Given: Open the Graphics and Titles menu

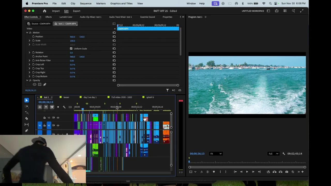Looking at the screenshot, I should click(121, 3).
